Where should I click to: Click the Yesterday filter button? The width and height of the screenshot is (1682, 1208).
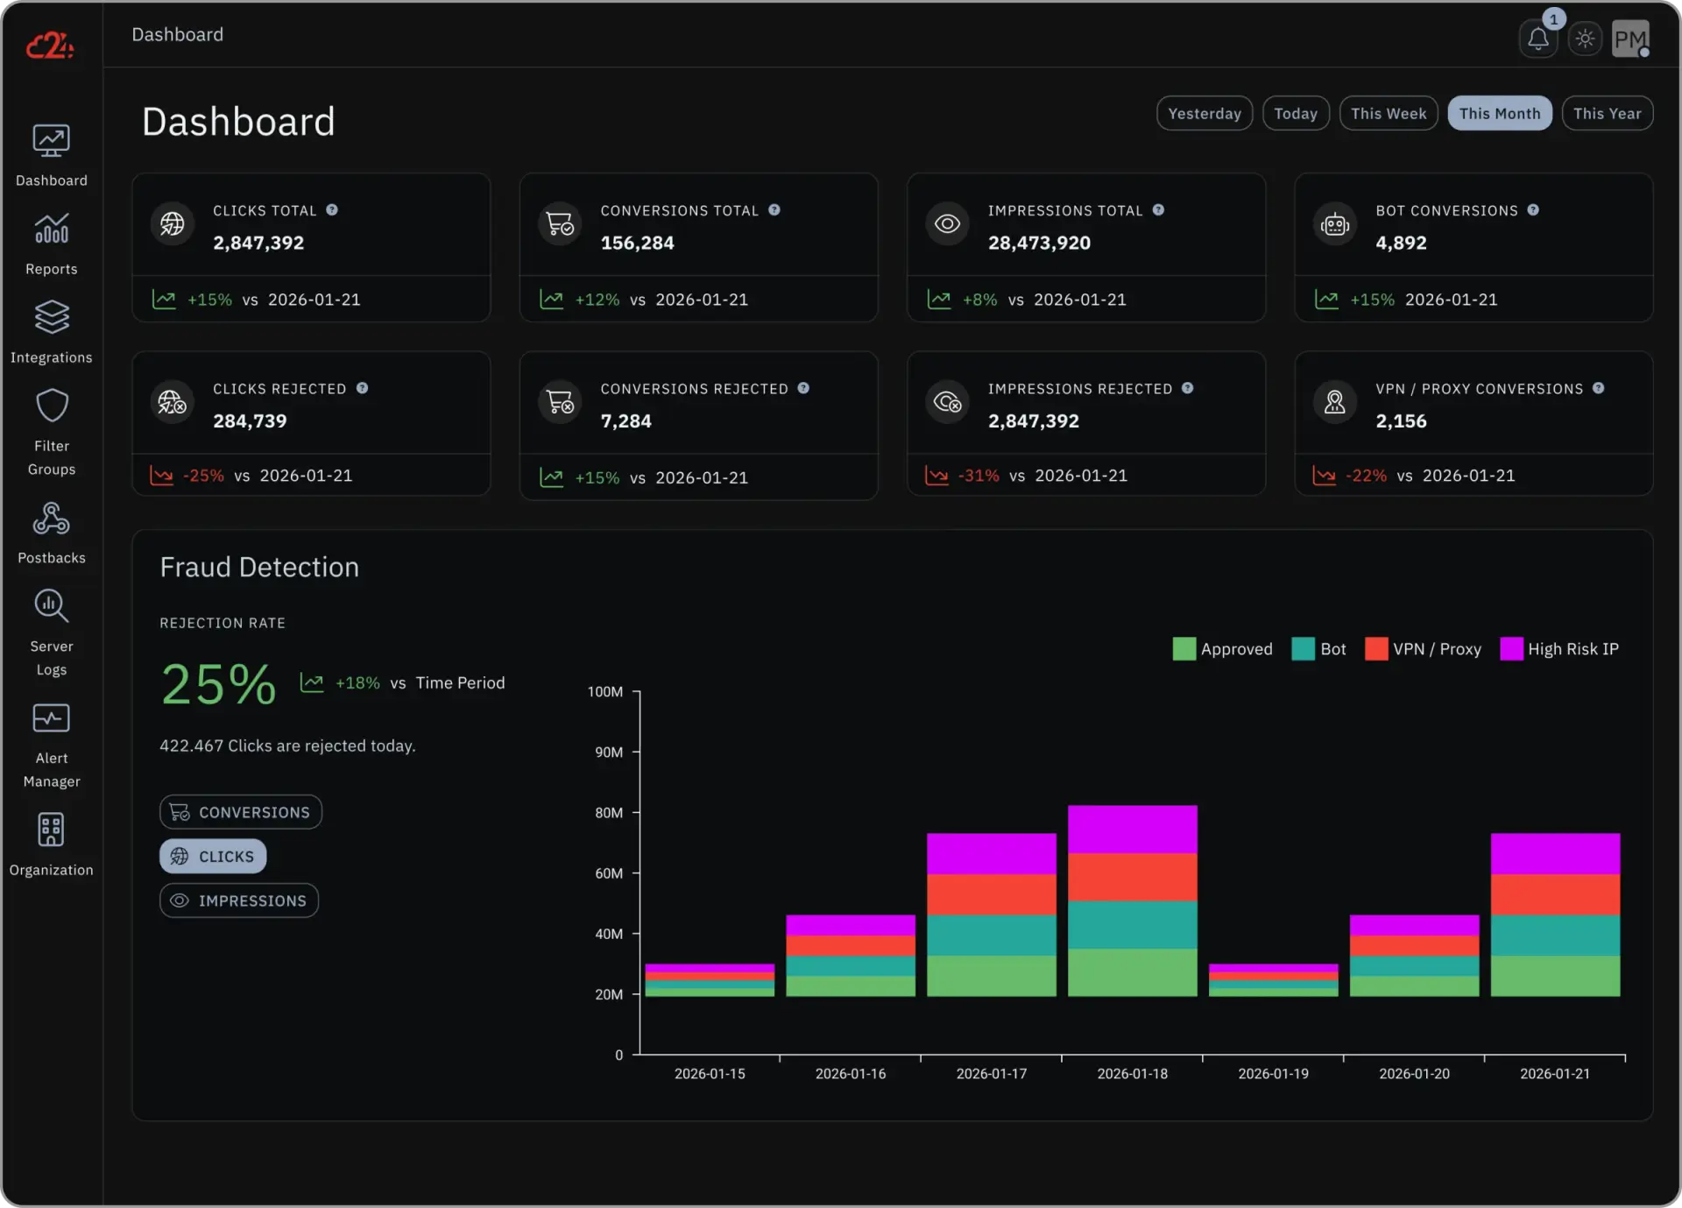tap(1204, 113)
